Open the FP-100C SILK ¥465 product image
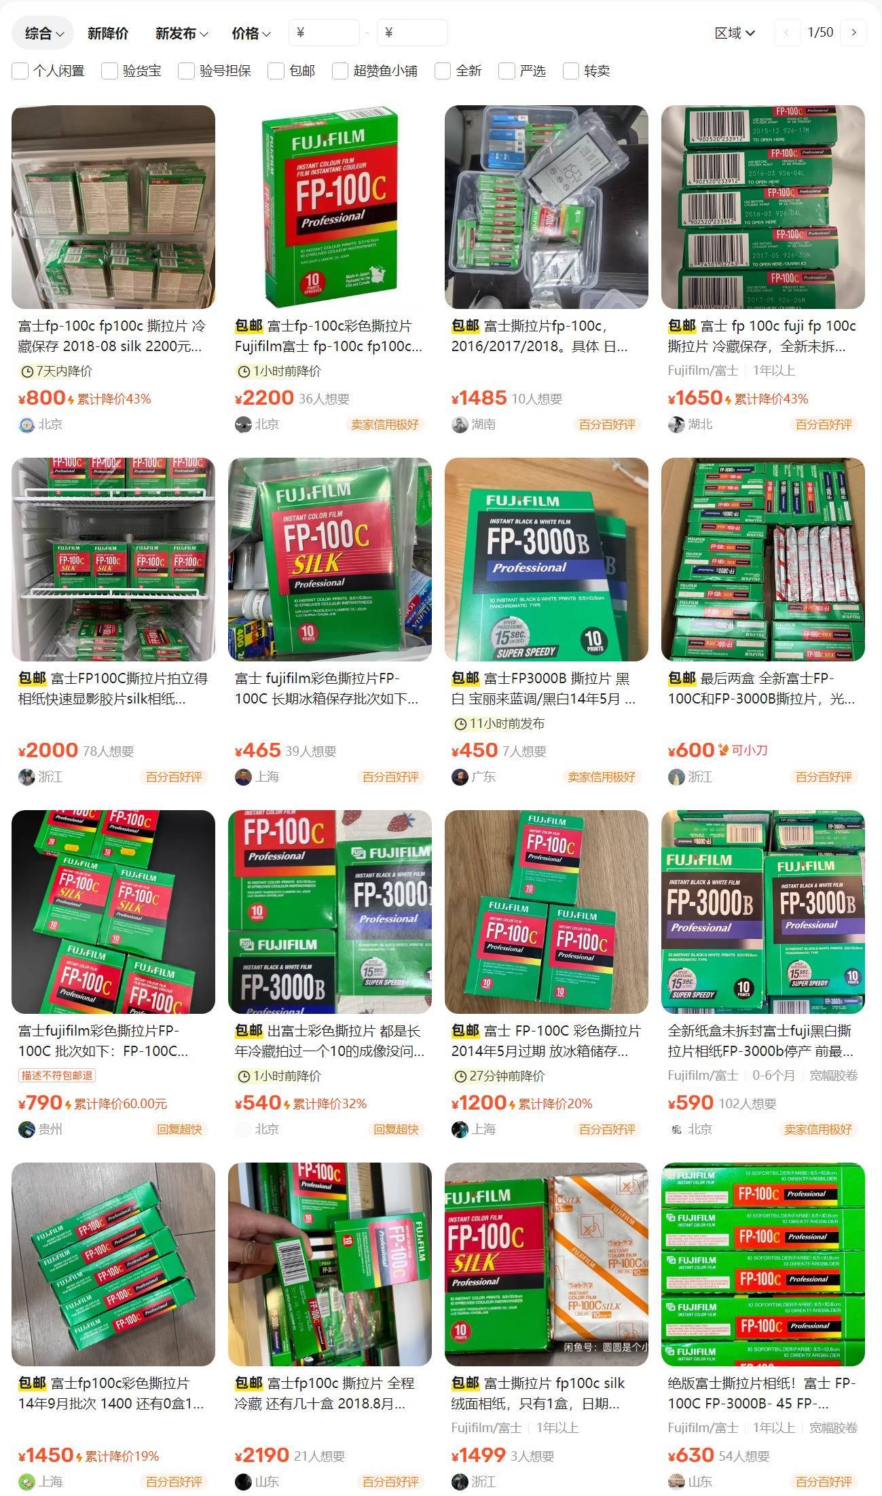The height and width of the screenshot is (1496, 882). point(330,560)
